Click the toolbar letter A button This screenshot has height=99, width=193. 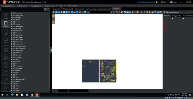pyautogui.click(x=142, y=12)
